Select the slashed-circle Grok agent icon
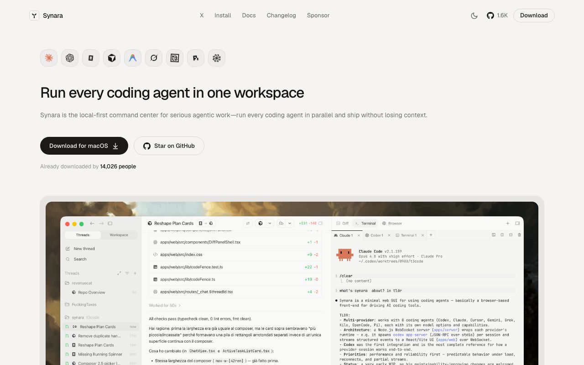 coord(154,58)
